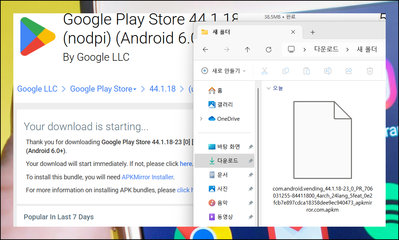Close the 새 폴더 tab

(293, 32)
